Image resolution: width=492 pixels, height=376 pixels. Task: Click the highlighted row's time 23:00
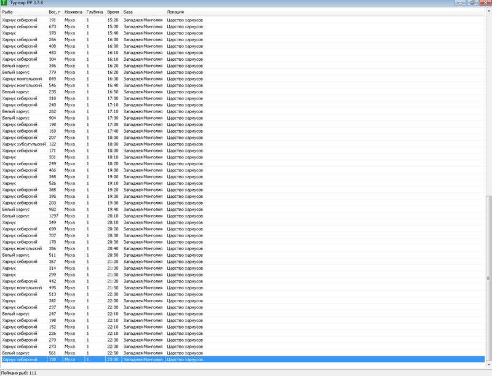[x=113, y=359]
